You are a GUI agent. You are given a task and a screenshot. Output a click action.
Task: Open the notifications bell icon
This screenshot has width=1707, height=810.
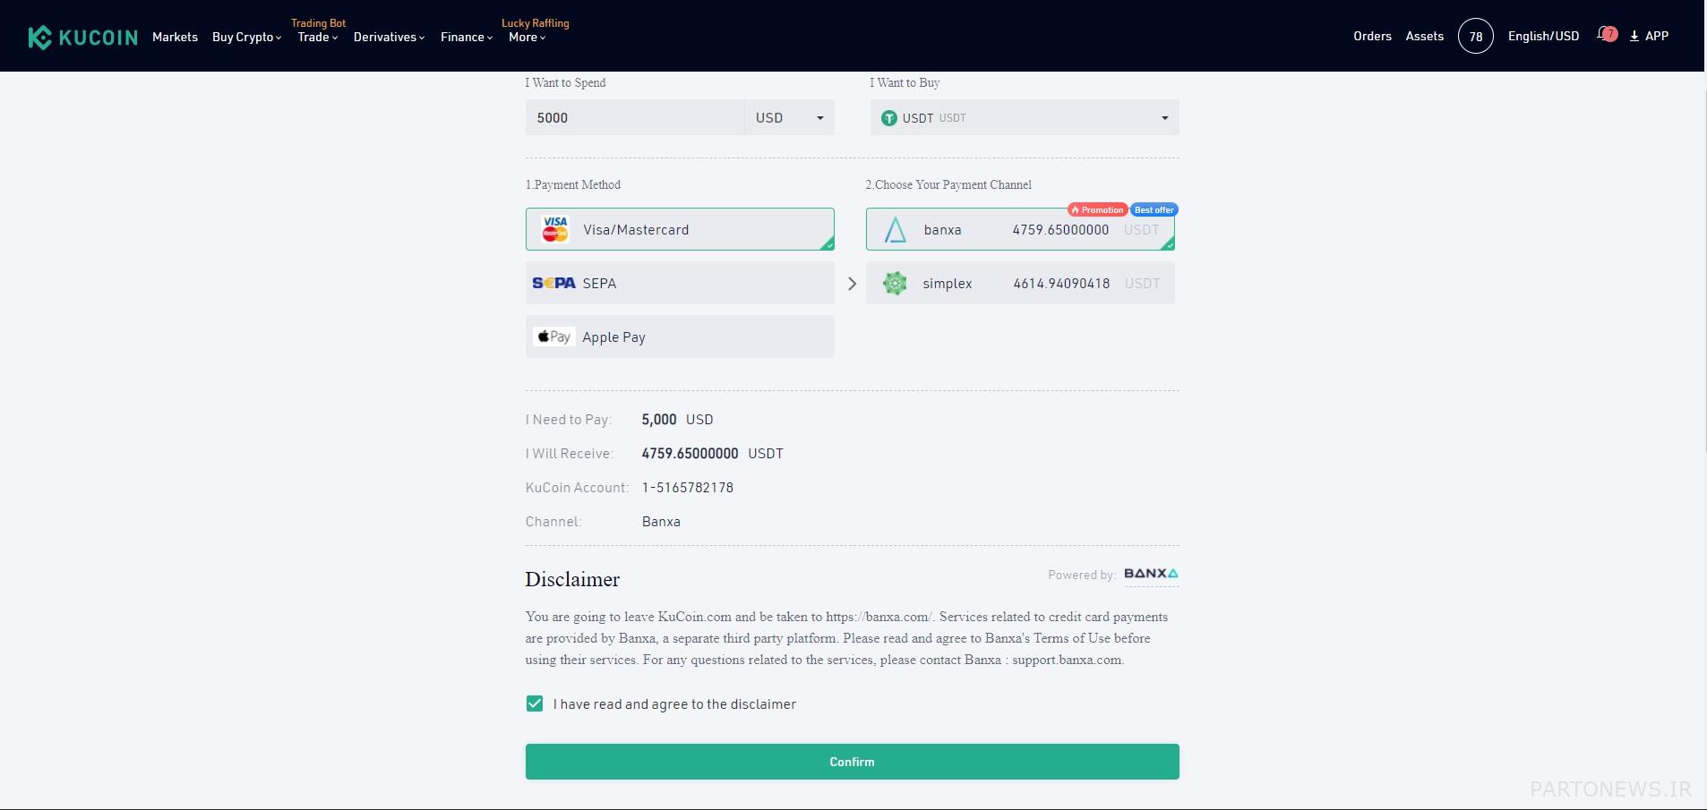(x=1606, y=36)
